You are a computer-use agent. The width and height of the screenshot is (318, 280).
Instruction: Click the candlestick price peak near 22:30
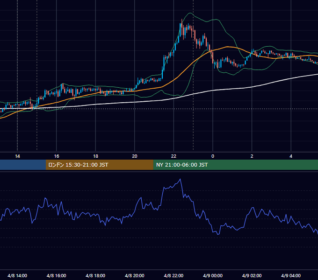coord(182,20)
